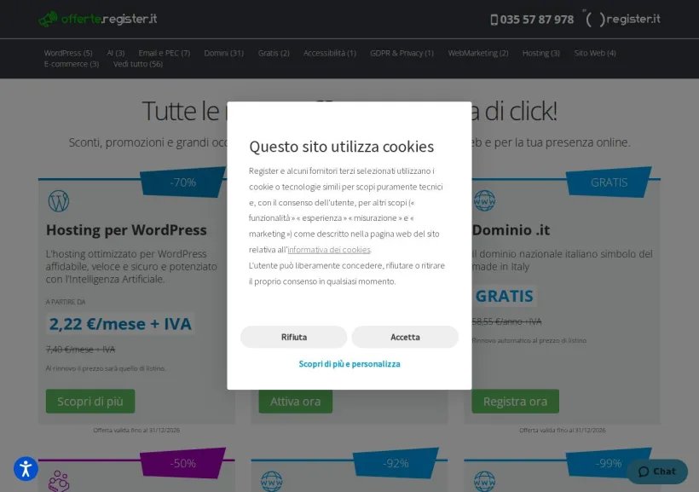Click Rinnovo automatico al prezzo di listino note

[x=529, y=340]
